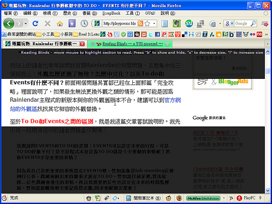The height and width of the screenshot is (204, 272).
Task: Click the Facebook bookmark icon
Action: click(x=157, y=34)
